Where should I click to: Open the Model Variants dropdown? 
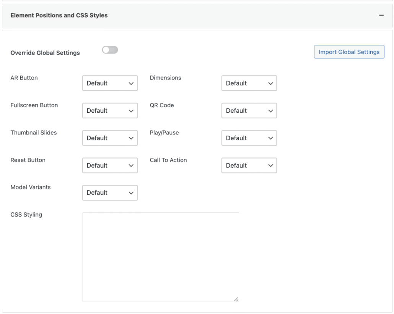110,193
